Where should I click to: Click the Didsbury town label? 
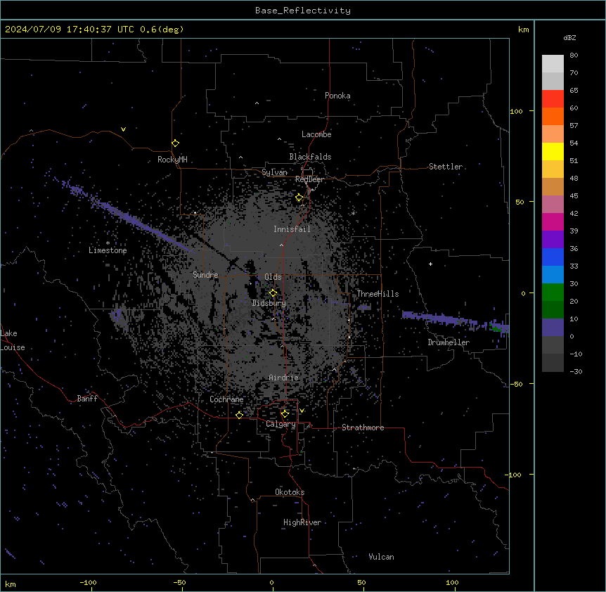(269, 303)
